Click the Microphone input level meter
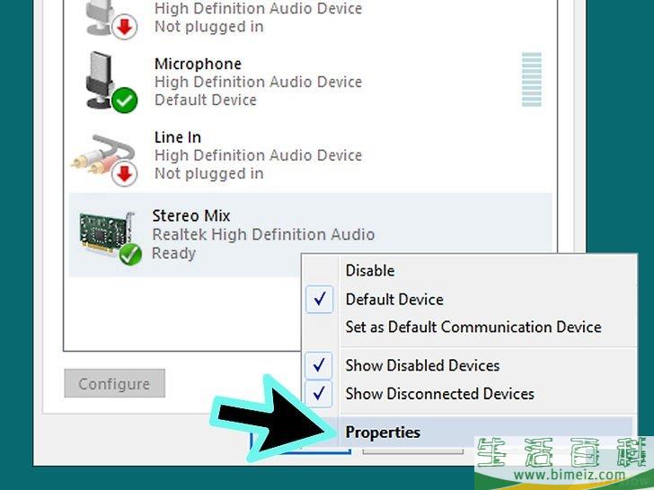 532,81
